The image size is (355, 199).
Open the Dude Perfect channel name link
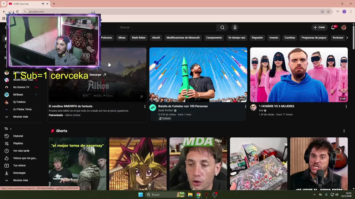[166, 111]
